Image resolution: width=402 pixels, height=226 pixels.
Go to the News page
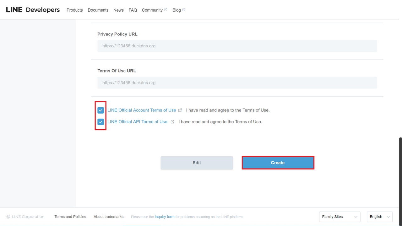point(118,10)
